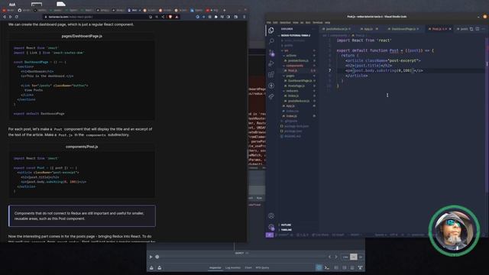Viewport: 489px width, 275px height.
Task: Collapse the components folder chevron
Action: coord(284,66)
